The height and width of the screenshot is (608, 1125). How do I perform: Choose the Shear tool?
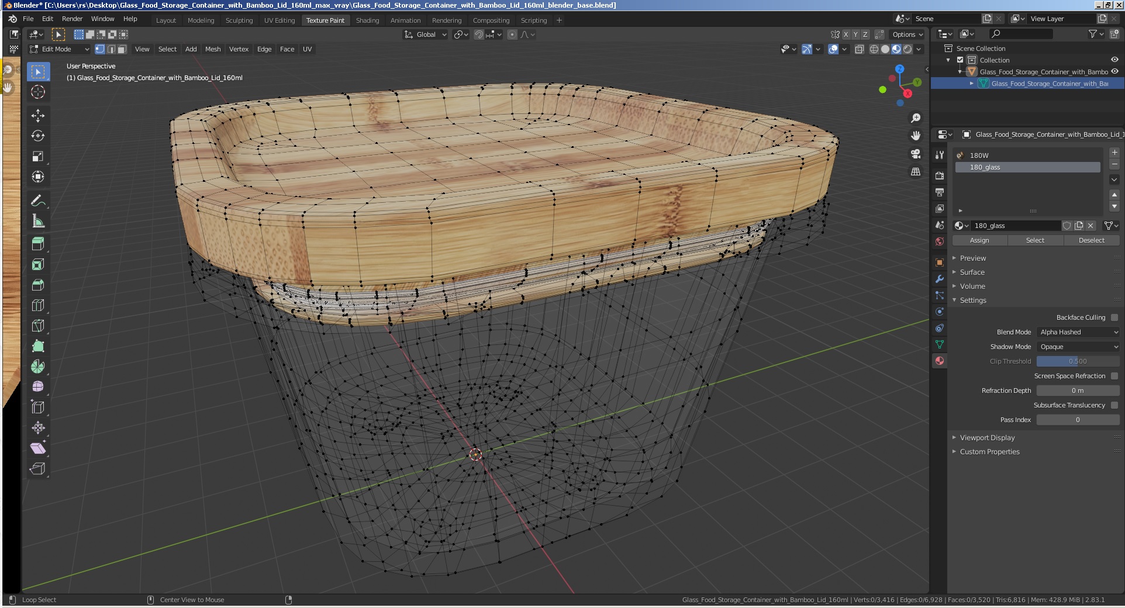[38, 448]
